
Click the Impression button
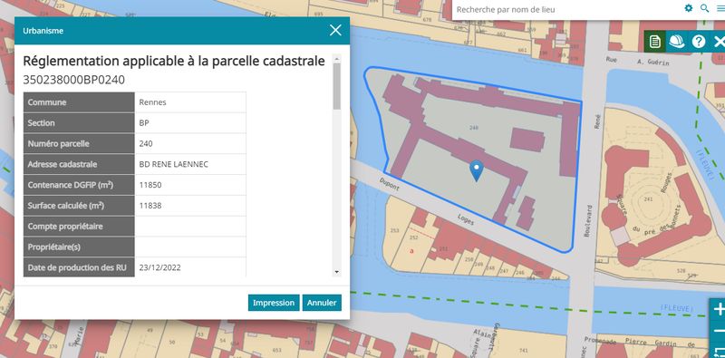tap(274, 303)
